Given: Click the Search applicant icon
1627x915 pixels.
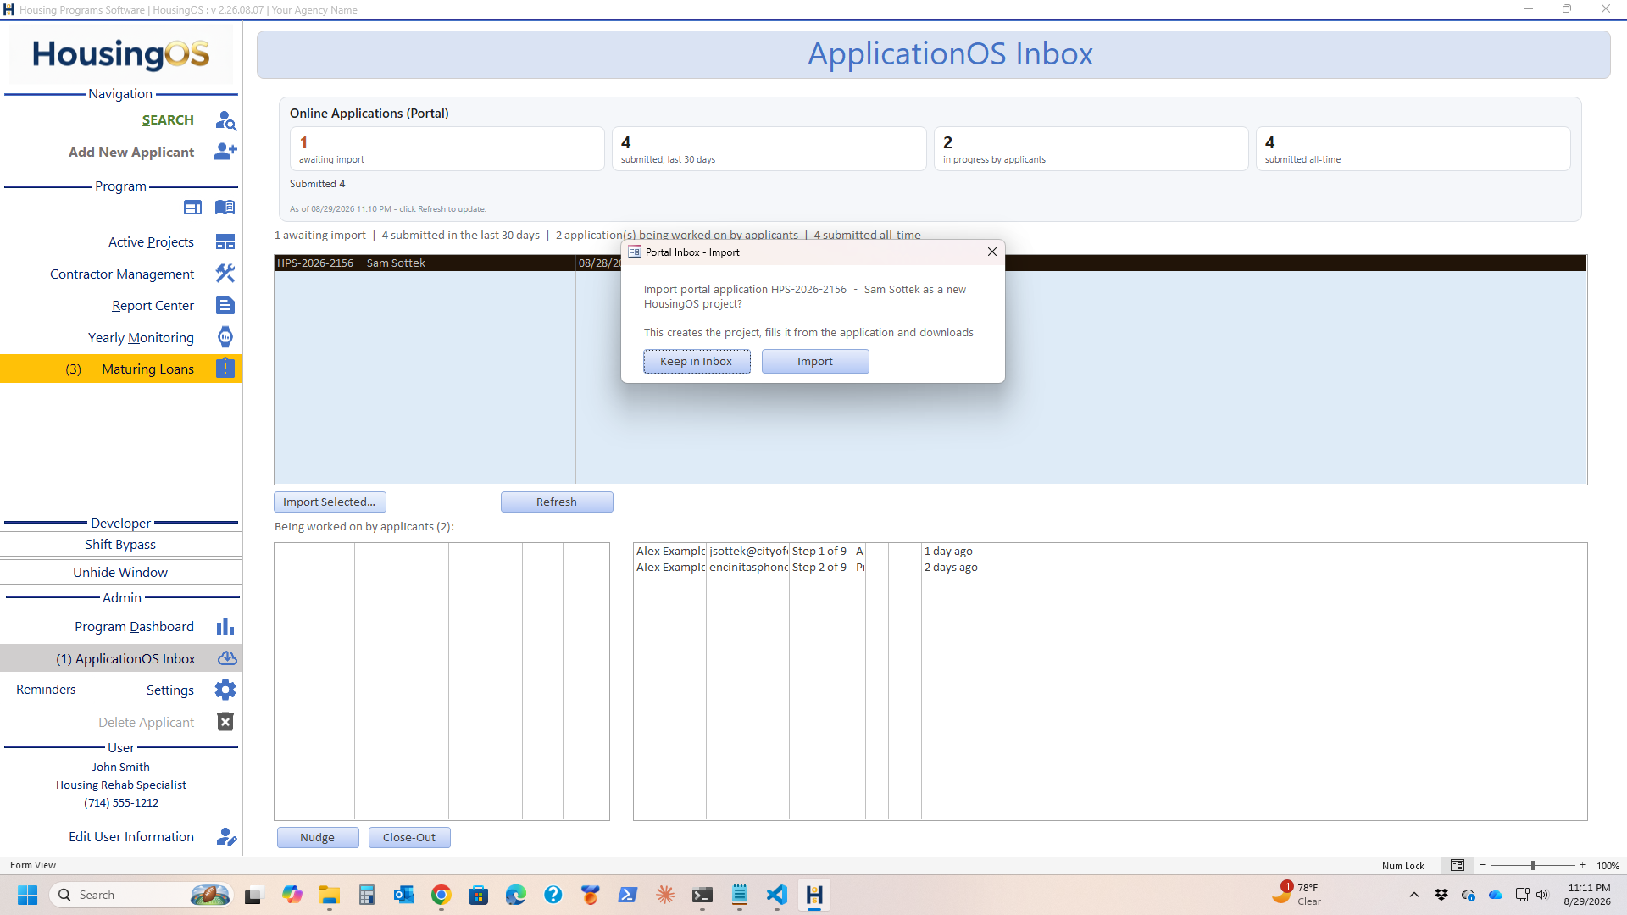Looking at the screenshot, I should tap(225, 120).
